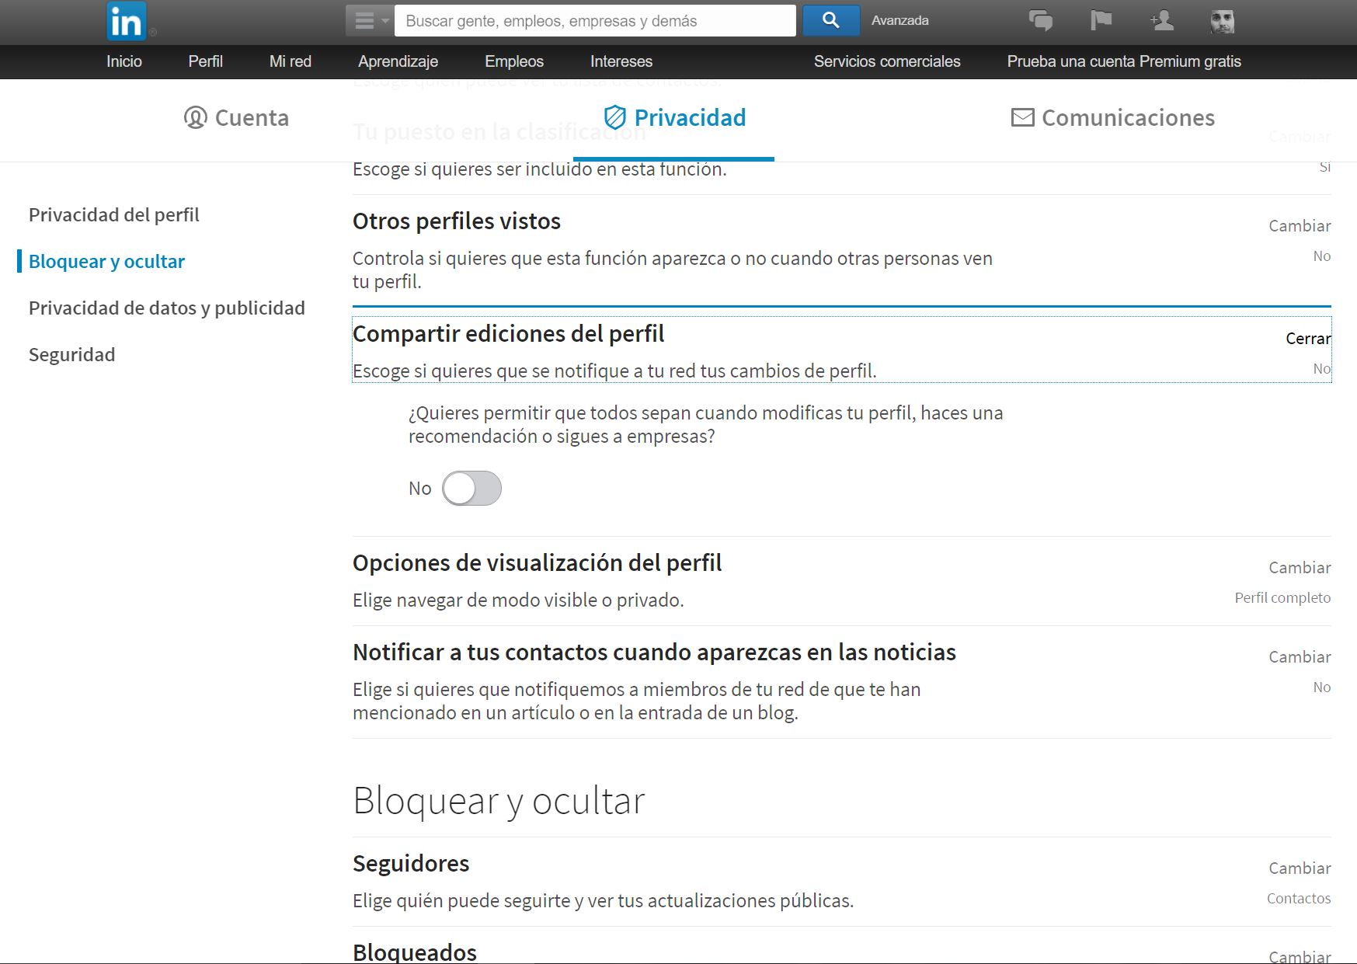The height and width of the screenshot is (964, 1357).
Task: Click the 'Perfil completo' value text
Action: [x=1282, y=598]
